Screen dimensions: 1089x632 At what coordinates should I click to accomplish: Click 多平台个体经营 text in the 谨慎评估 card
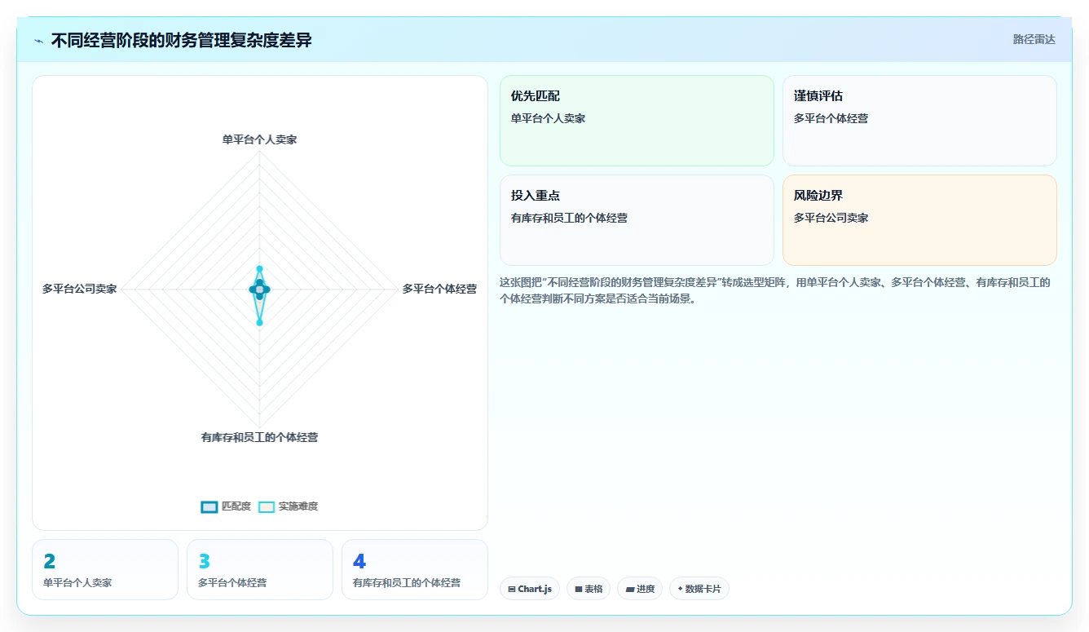point(831,118)
